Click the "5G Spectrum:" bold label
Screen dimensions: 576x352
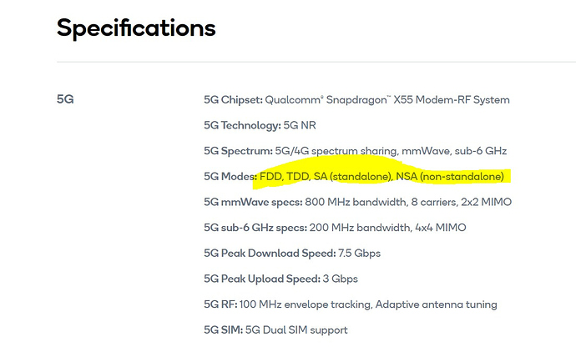[x=239, y=151]
